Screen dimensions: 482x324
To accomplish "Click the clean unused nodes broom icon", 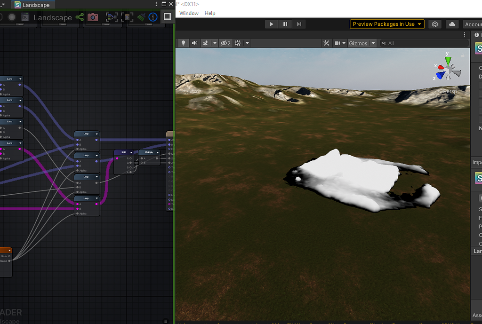I will (x=141, y=17).
